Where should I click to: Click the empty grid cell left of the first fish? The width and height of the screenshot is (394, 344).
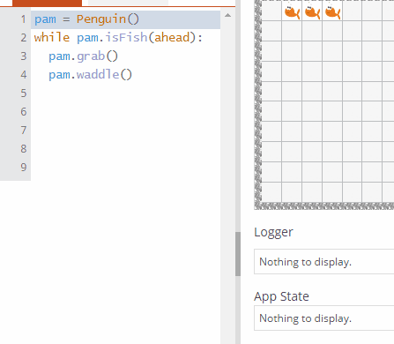pyautogui.click(x=271, y=11)
